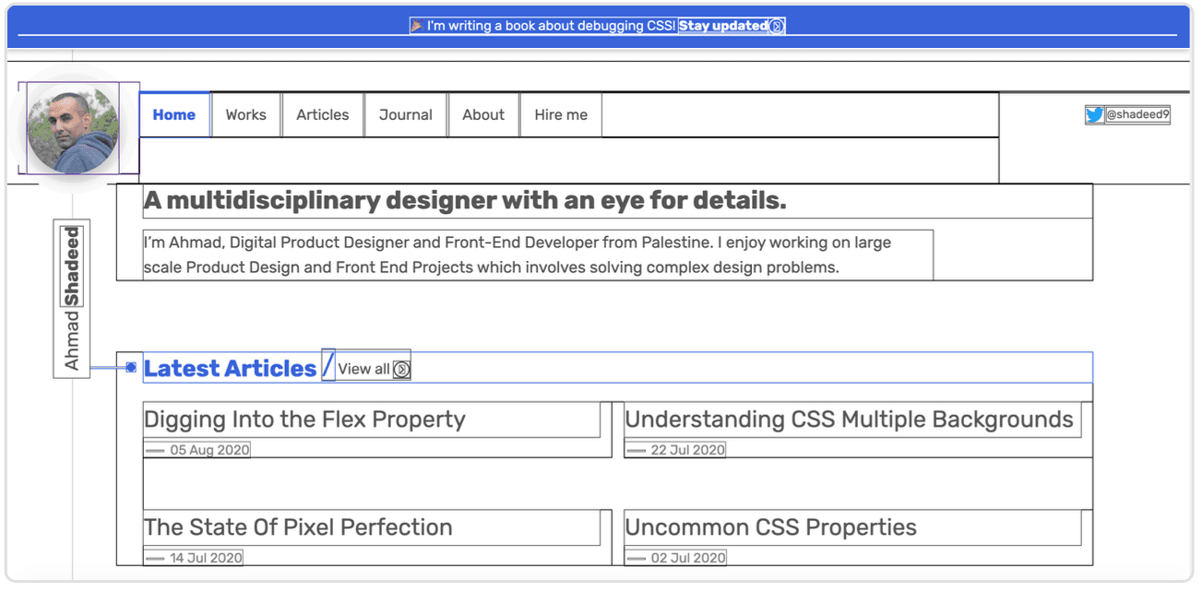Viewport: 1203px width, 592px height.
Task: Click the vertical Ahmad Shadeed name
Action: [72, 299]
